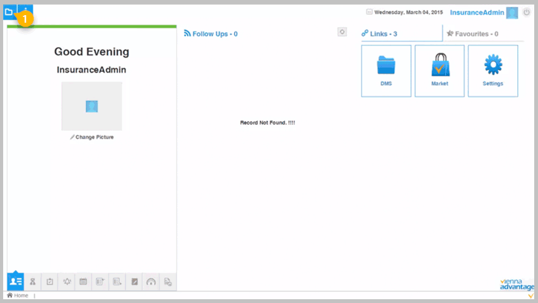This screenshot has height=303, width=538.
Task: Switch to the Links - 3 tab
Action: 402,33
